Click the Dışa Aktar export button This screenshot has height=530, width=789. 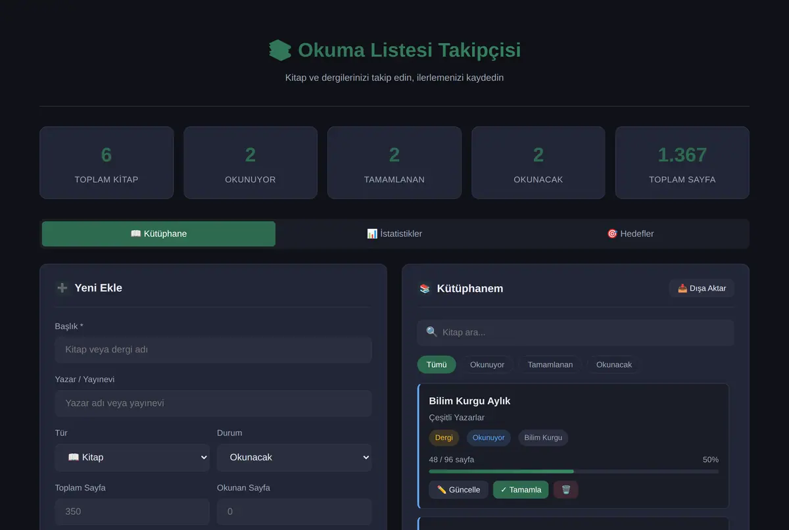point(702,289)
